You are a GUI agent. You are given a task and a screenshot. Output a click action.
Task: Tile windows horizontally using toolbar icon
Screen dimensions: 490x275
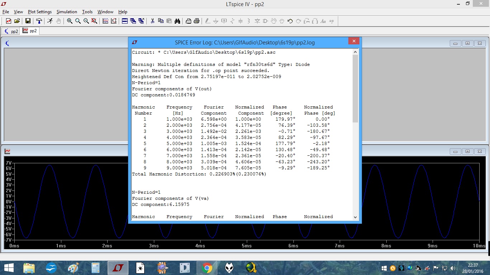tap(125, 21)
